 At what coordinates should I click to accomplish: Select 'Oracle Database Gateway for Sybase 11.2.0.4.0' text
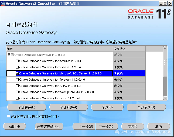pos(51,67)
